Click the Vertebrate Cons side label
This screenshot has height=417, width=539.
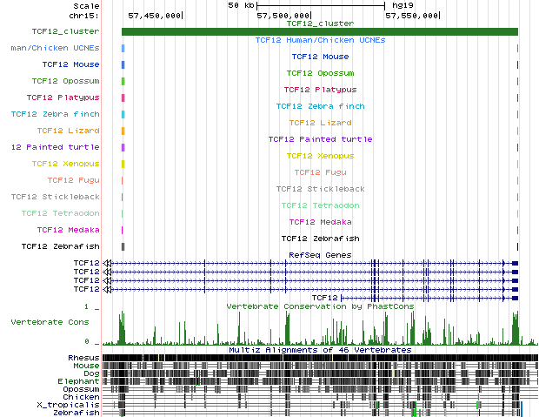(x=50, y=321)
